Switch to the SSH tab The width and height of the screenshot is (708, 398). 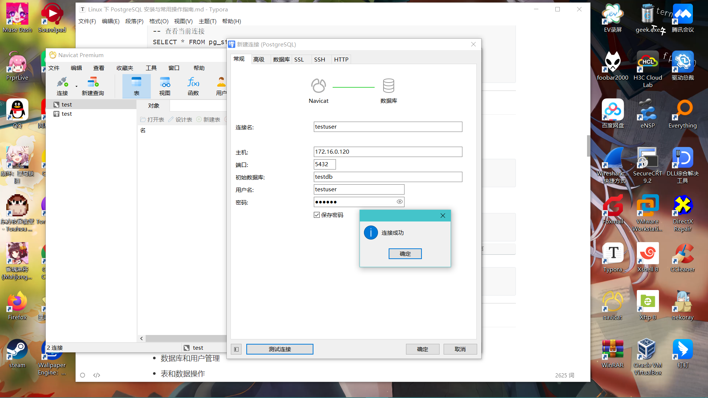(x=319, y=59)
